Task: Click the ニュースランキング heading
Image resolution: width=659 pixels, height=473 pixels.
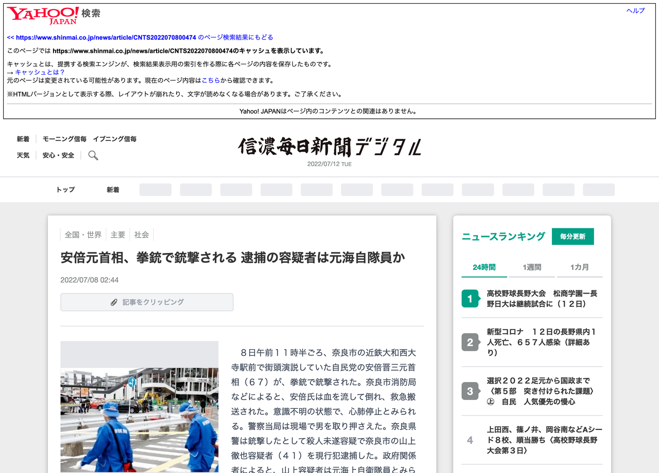Action: [503, 236]
